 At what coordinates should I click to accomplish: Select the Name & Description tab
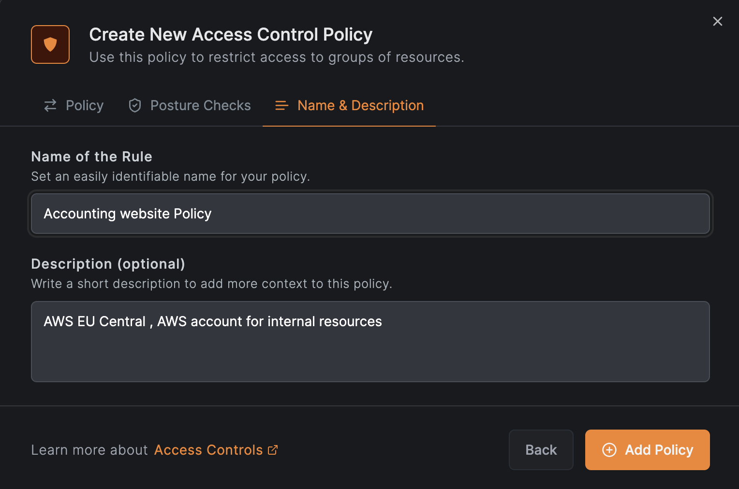[x=349, y=105]
